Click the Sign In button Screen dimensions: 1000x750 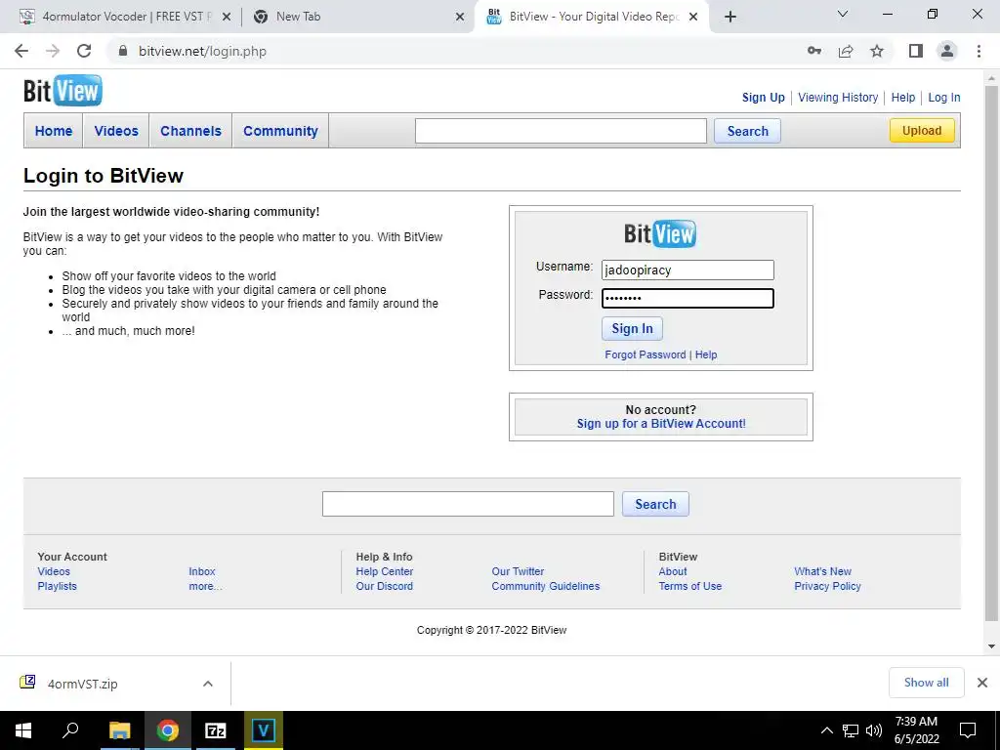click(x=632, y=328)
